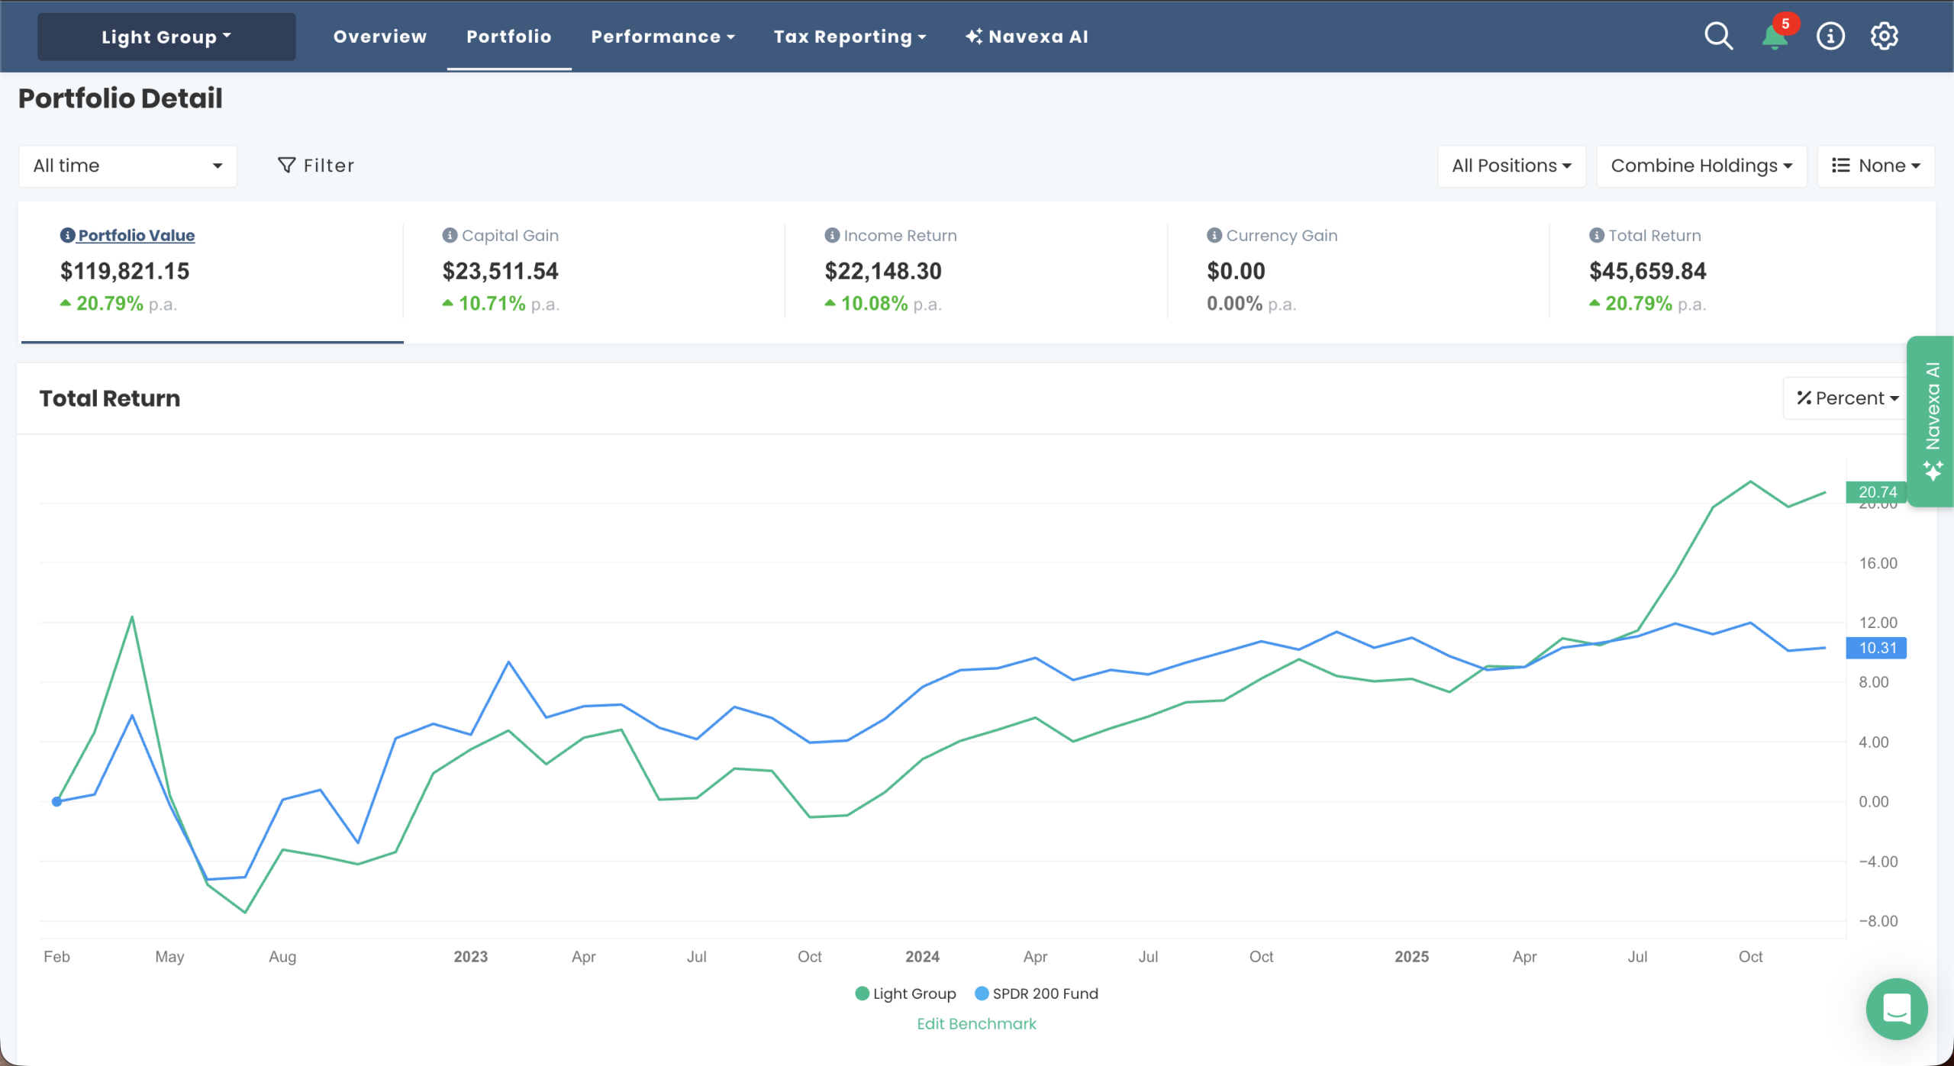1954x1066 pixels.
Task: Toggle SPDR 200 Fund series in legend
Action: (1037, 994)
